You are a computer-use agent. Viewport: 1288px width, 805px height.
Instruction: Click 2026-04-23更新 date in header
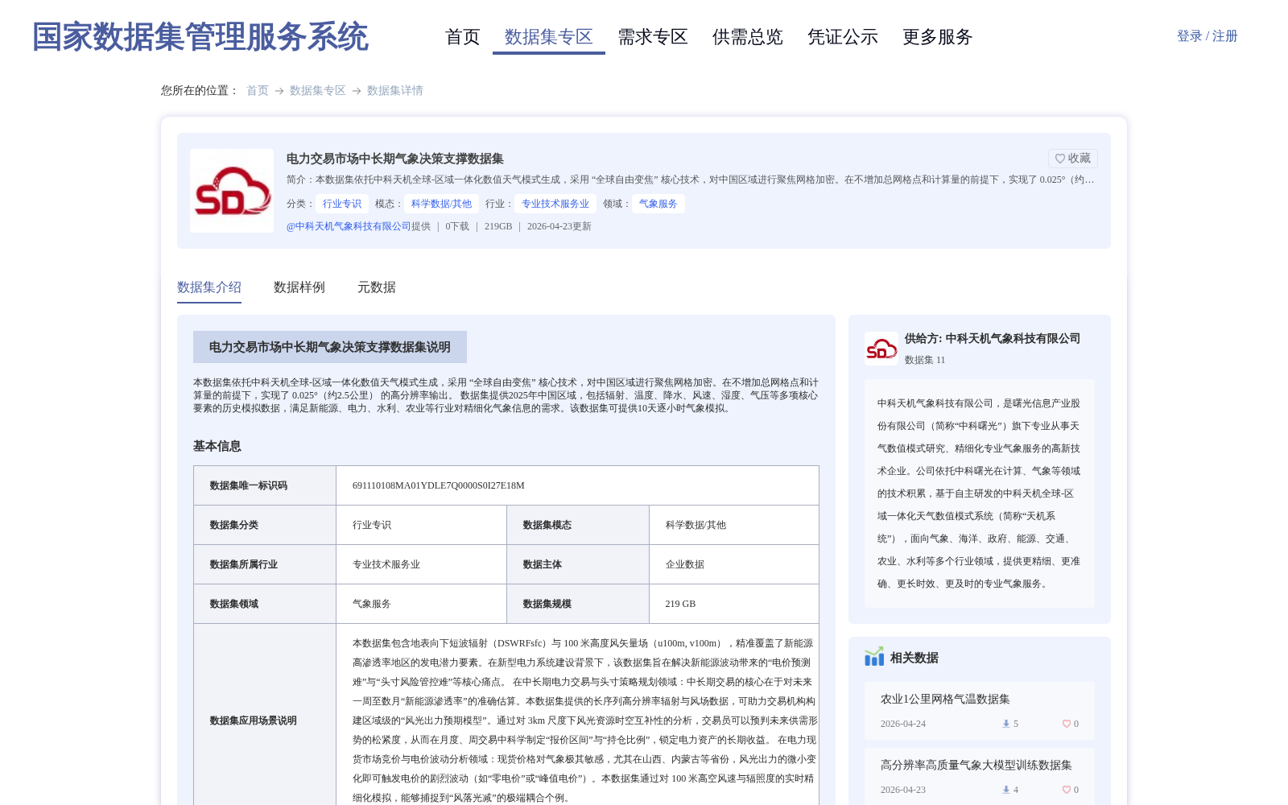pyautogui.click(x=559, y=226)
